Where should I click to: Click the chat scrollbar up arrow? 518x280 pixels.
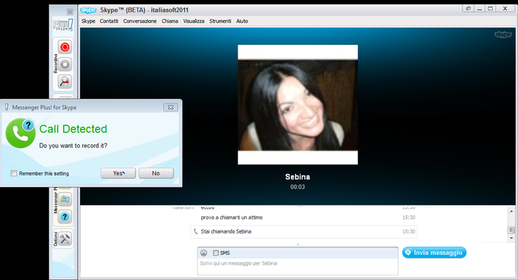[511, 211]
